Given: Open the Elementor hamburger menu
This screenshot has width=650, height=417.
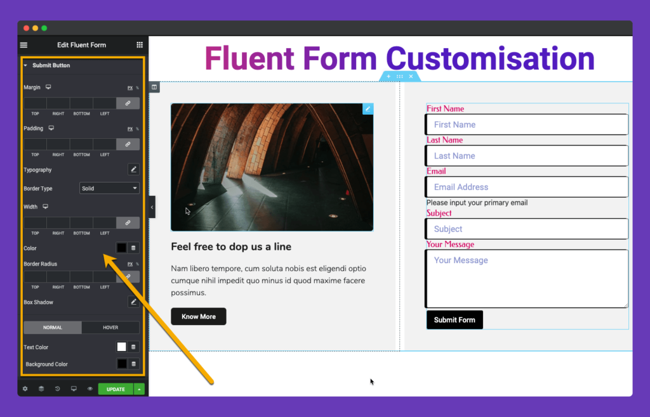Looking at the screenshot, I should 23,45.
